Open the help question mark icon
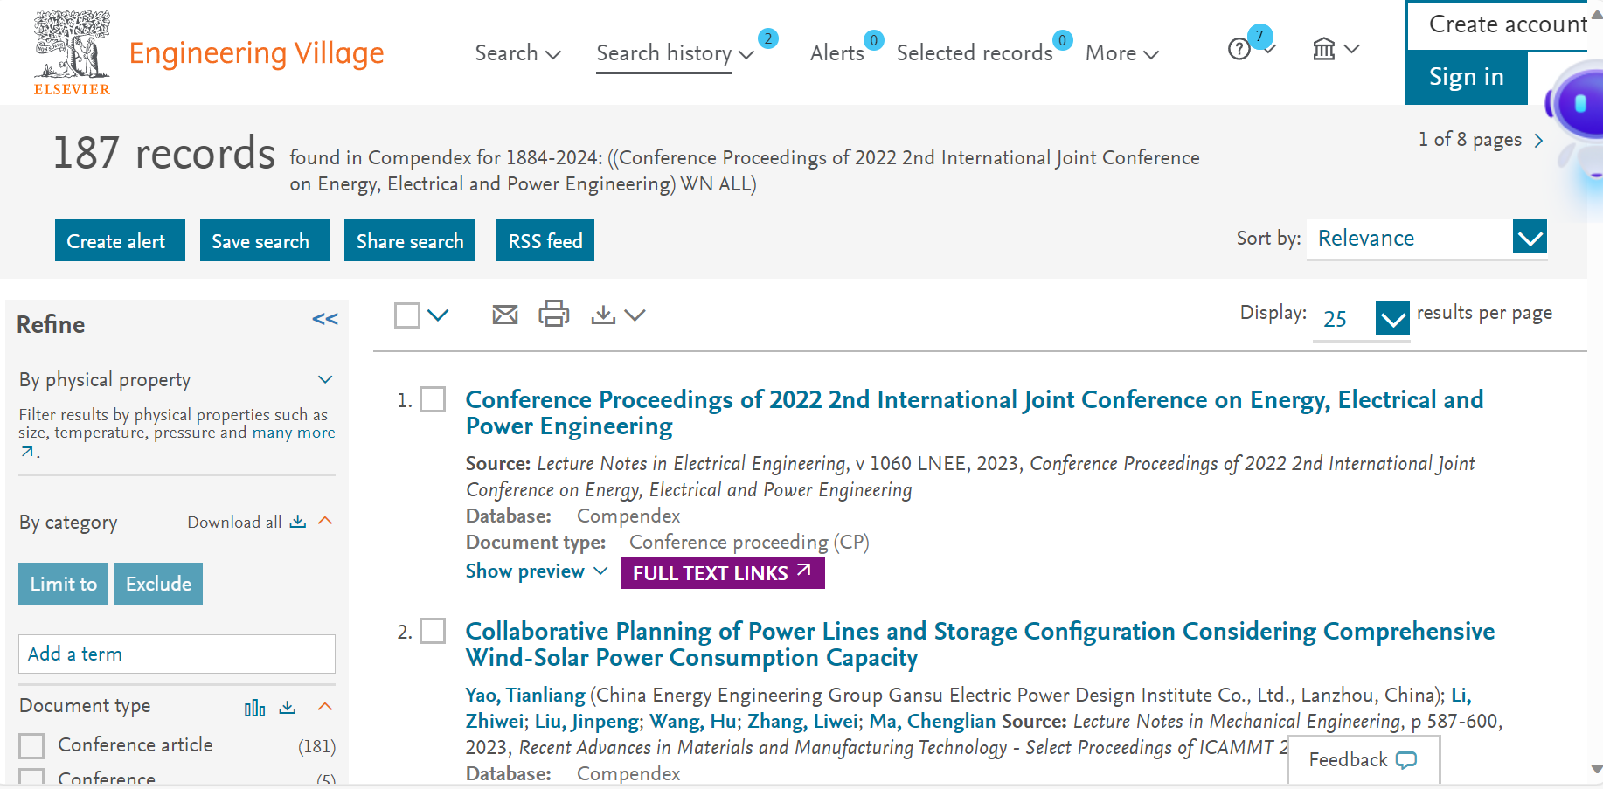This screenshot has height=789, width=1603. point(1239,50)
